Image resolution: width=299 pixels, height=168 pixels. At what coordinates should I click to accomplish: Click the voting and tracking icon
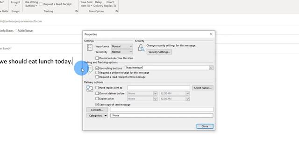pos(90,69)
